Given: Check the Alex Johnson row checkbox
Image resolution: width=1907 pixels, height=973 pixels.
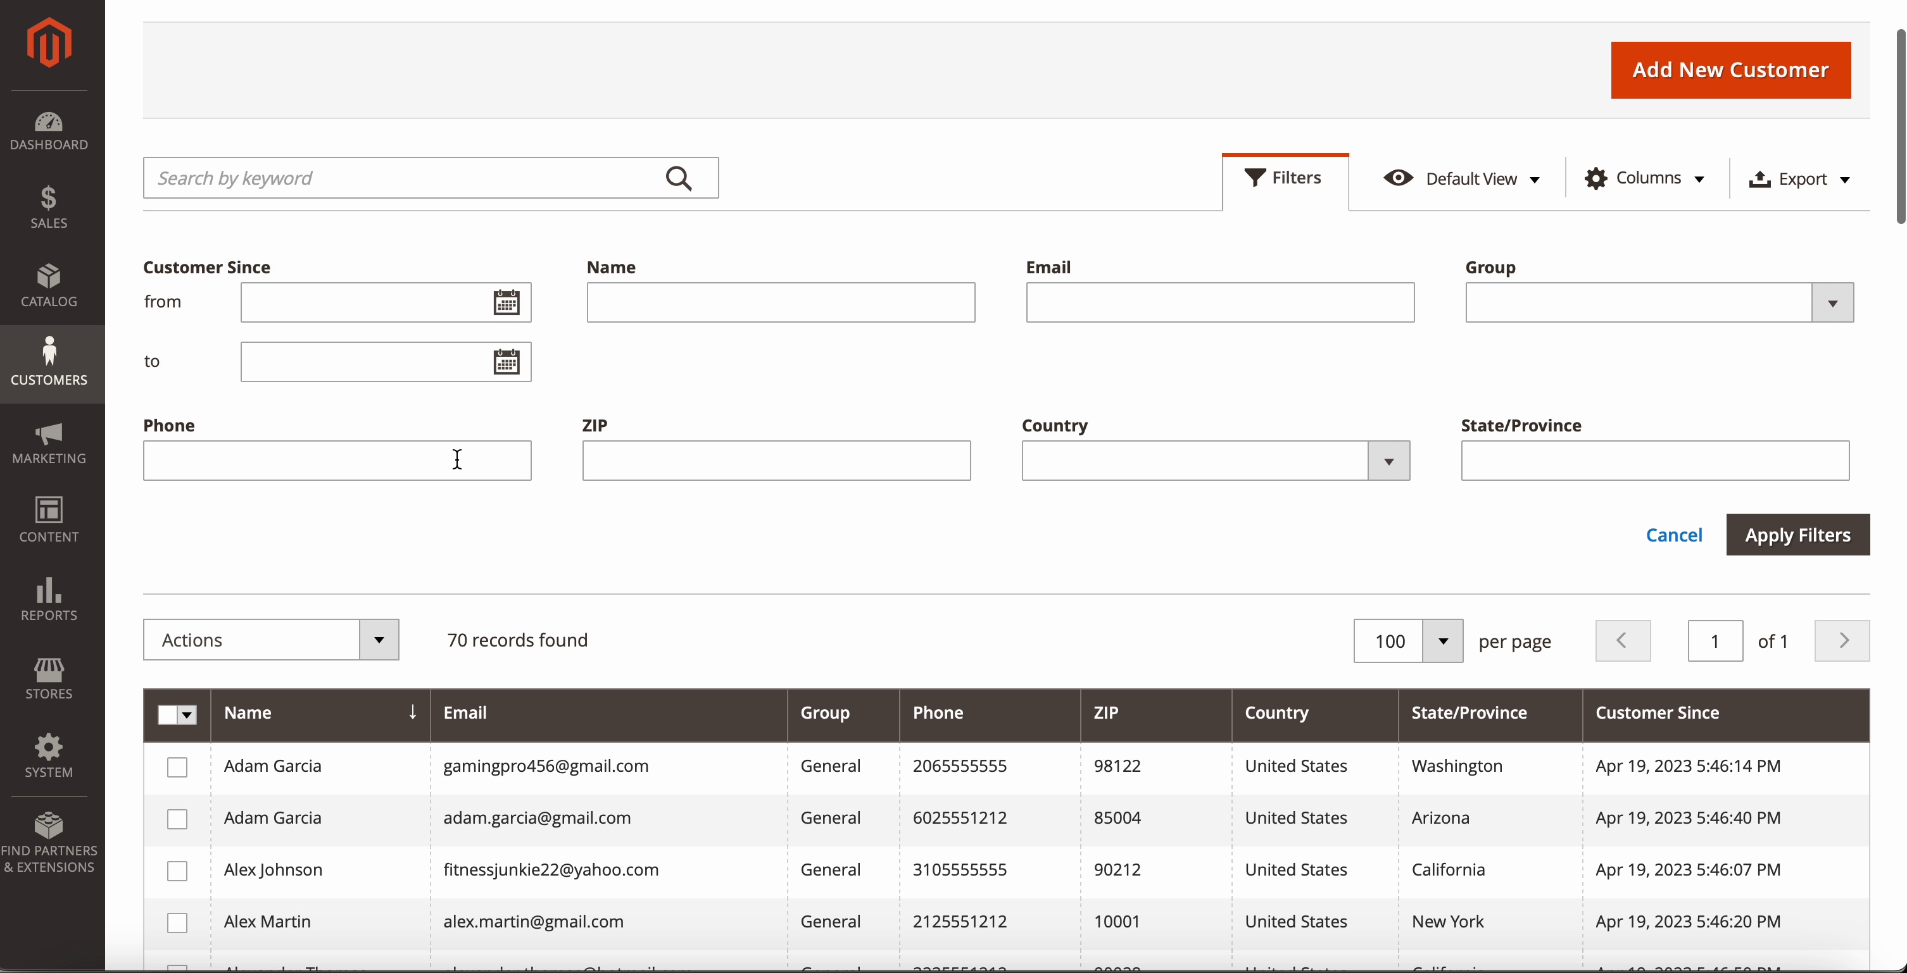Looking at the screenshot, I should pyautogui.click(x=177, y=871).
